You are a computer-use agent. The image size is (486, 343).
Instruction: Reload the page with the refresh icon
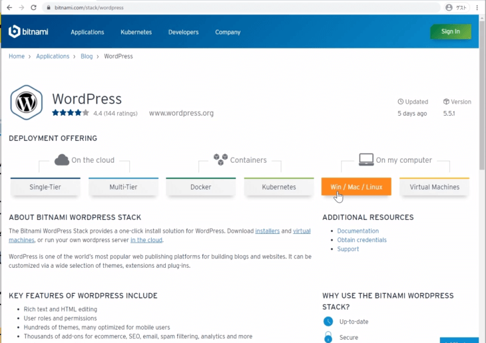pyautogui.click(x=33, y=7)
